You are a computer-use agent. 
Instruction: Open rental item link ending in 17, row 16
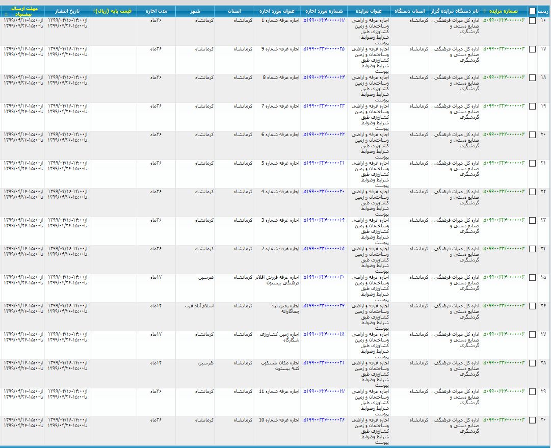coord(324,20)
